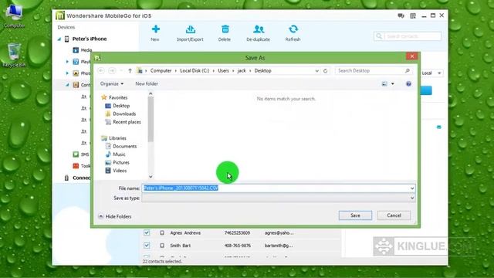Toggle the checkbox for Agnes Andrews contact
The image size is (494, 278).
click(147, 232)
